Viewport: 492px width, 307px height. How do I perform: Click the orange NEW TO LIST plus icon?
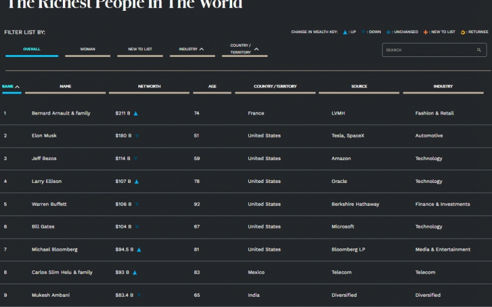coord(426,32)
